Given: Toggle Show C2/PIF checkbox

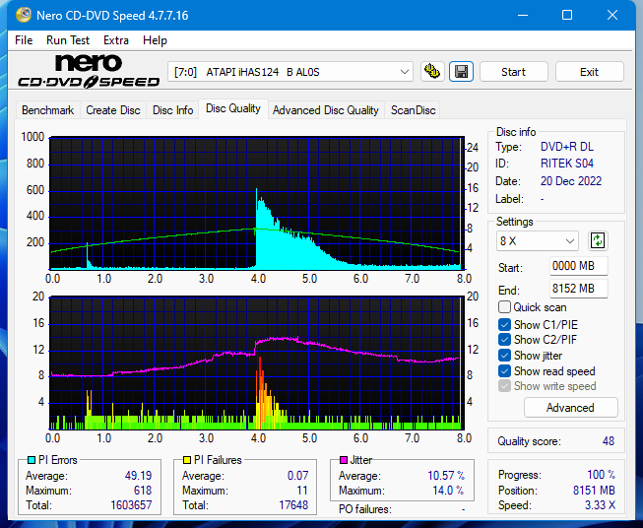Looking at the screenshot, I should pyautogui.click(x=504, y=340).
